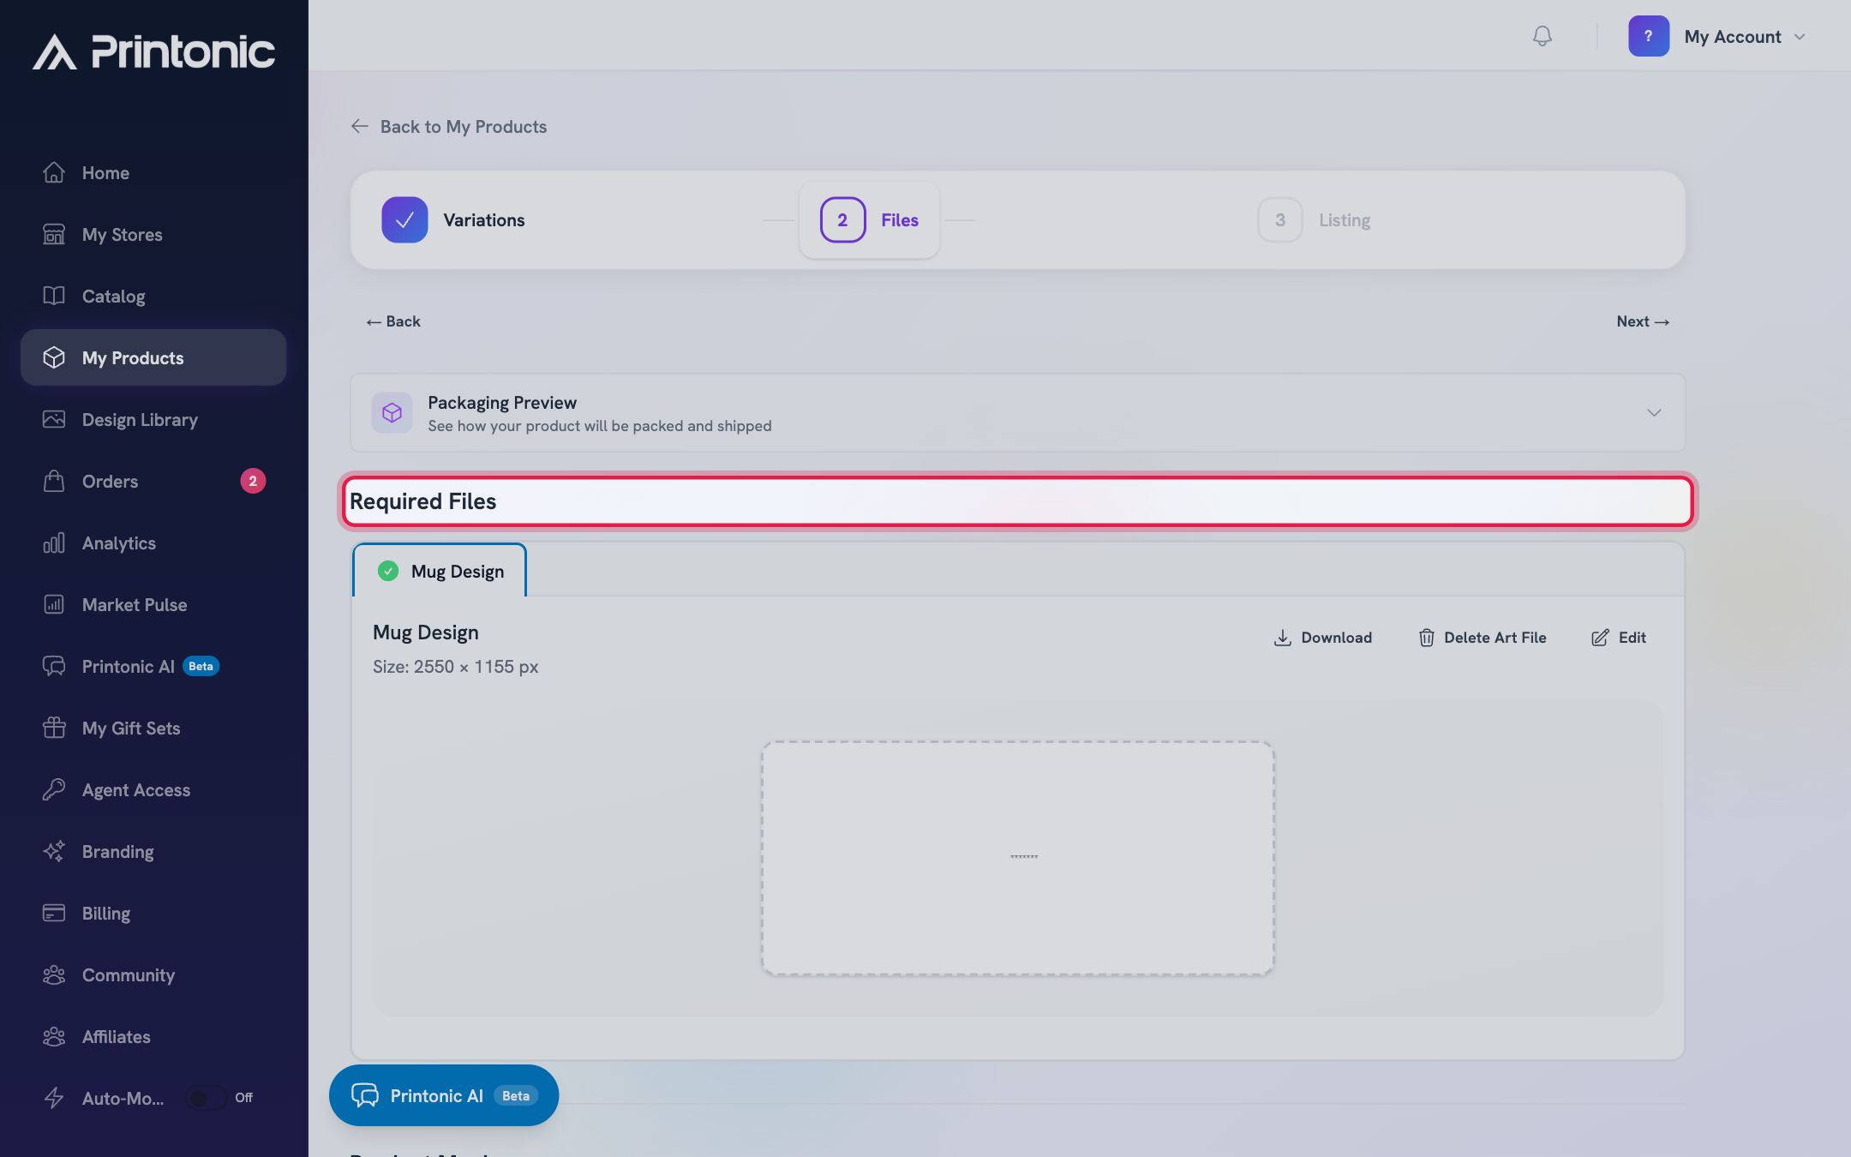Go to the Files step
Image resolution: width=1851 pixels, height=1157 pixels.
click(x=869, y=220)
